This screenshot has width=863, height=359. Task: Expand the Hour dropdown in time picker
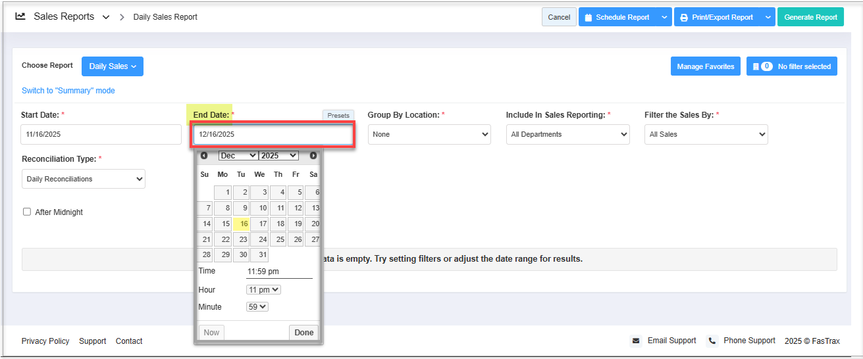pos(263,289)
